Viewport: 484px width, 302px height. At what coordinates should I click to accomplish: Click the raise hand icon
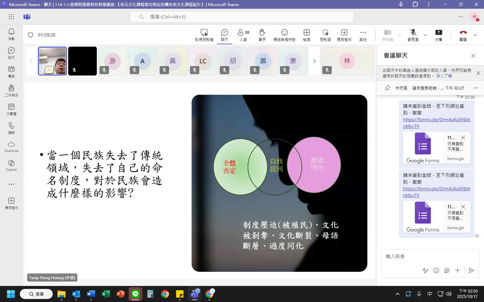(x=262, y=35)
